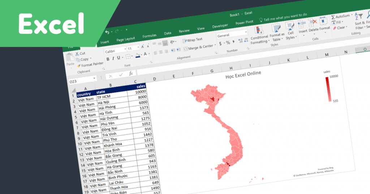The width and height of the screenshot is (370, 194).
Task: Click the chart title Học Excel Online
Action: 243,75
